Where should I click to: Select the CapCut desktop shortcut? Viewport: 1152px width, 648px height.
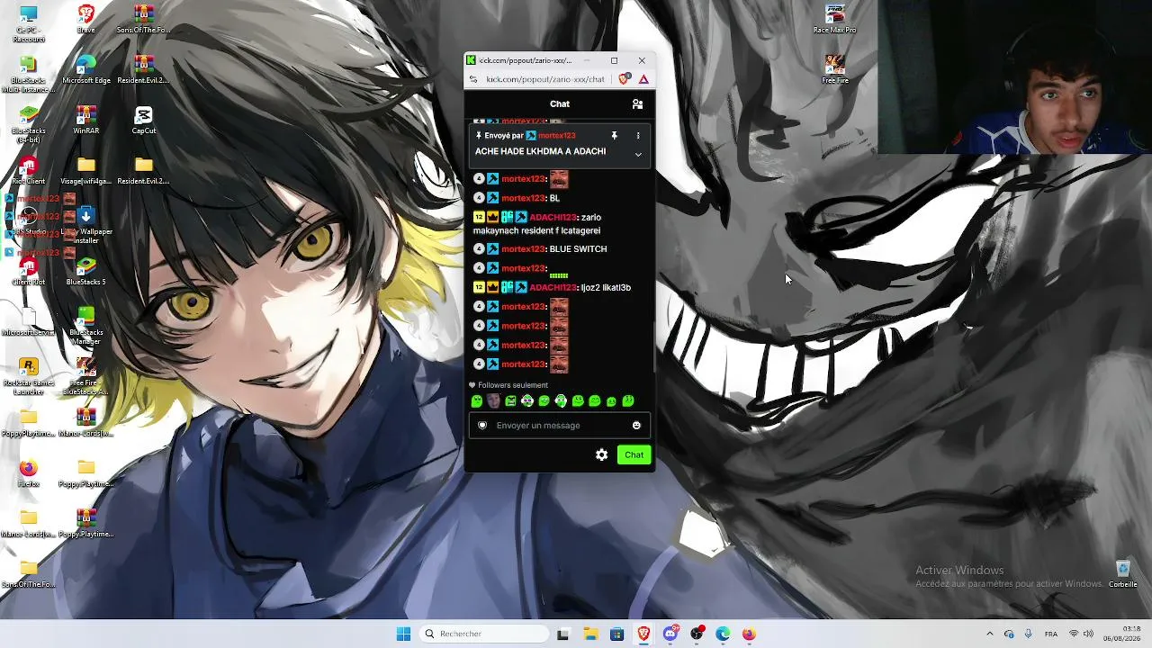(143, 120)
